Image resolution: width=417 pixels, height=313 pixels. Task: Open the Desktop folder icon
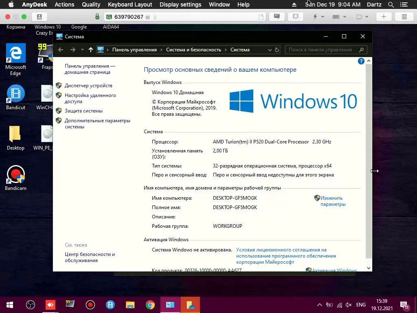[15, 138]
